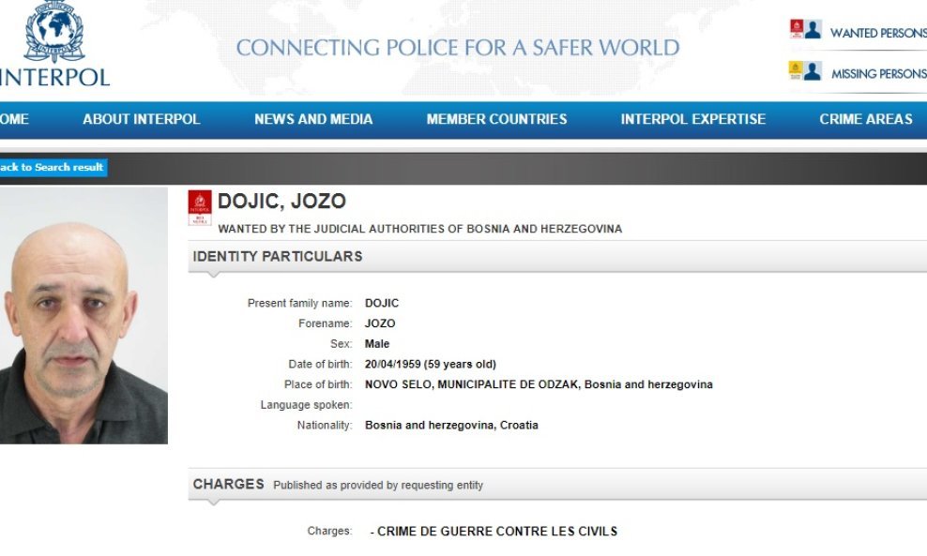Click the red notice badge beside DOJIC, JOZO
The height and width of the screenshot is (556, 927).
[x=200, y=208]
